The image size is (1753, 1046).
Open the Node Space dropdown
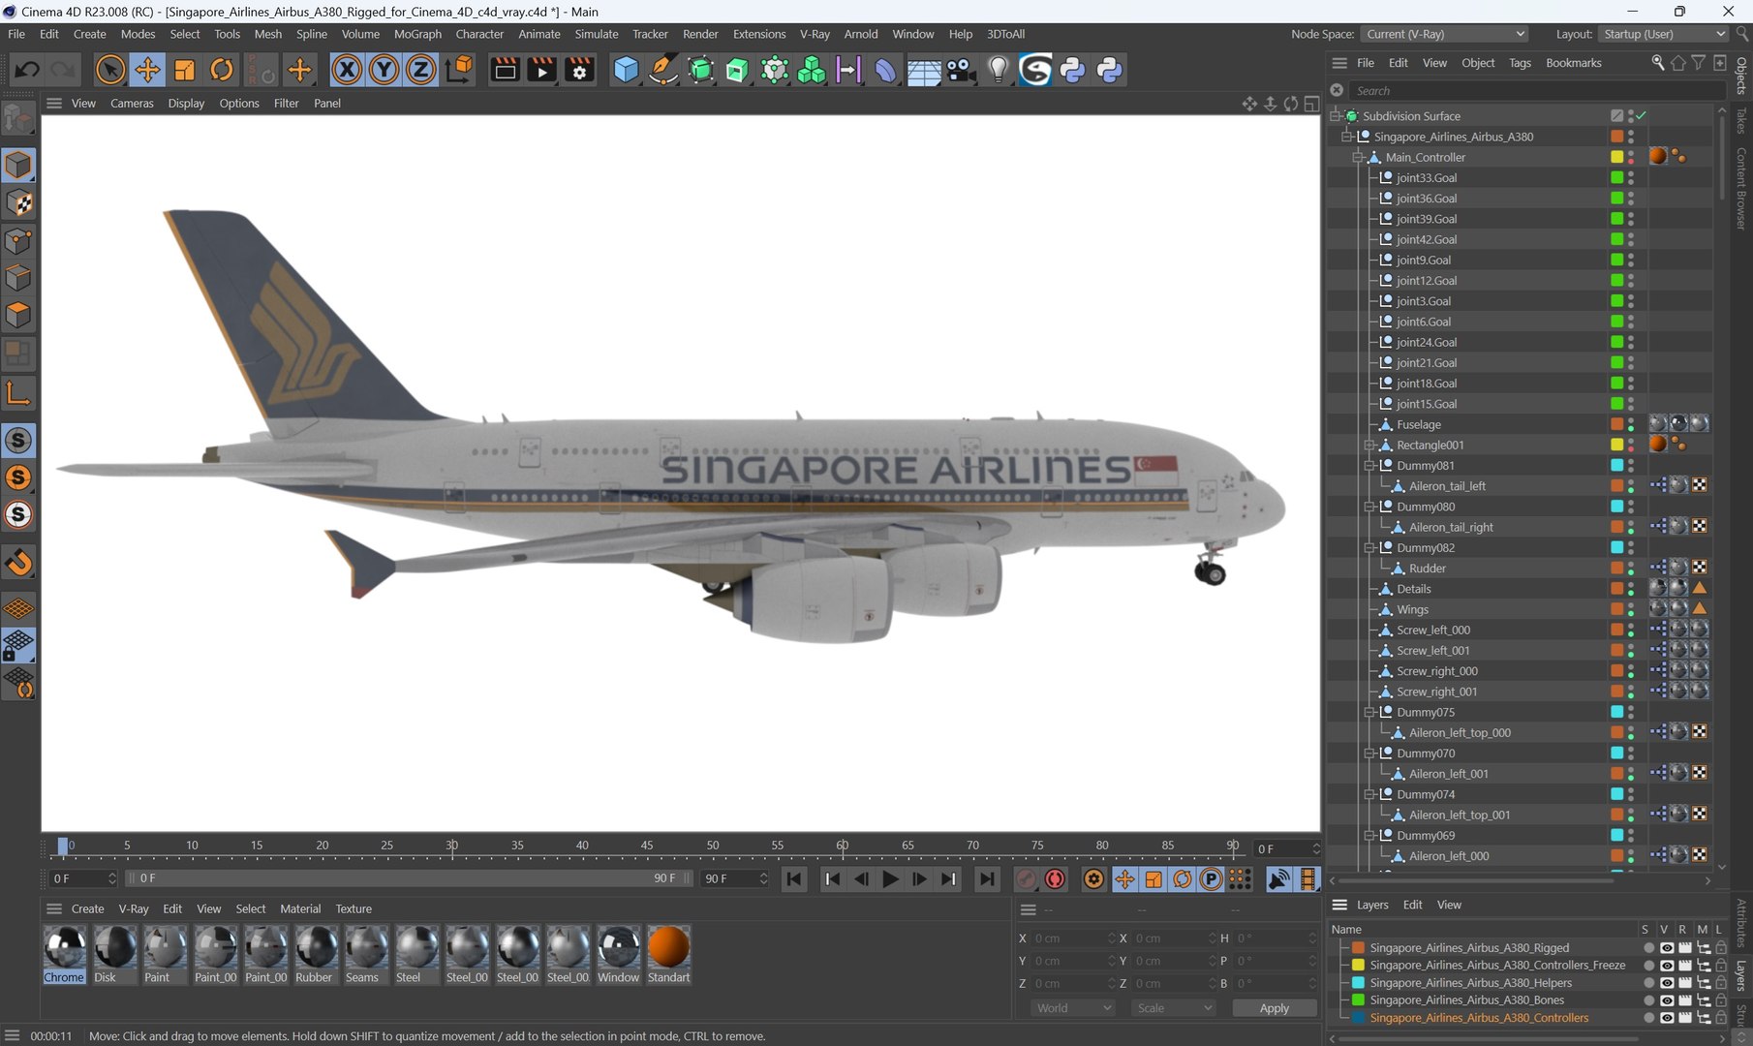1445,34
